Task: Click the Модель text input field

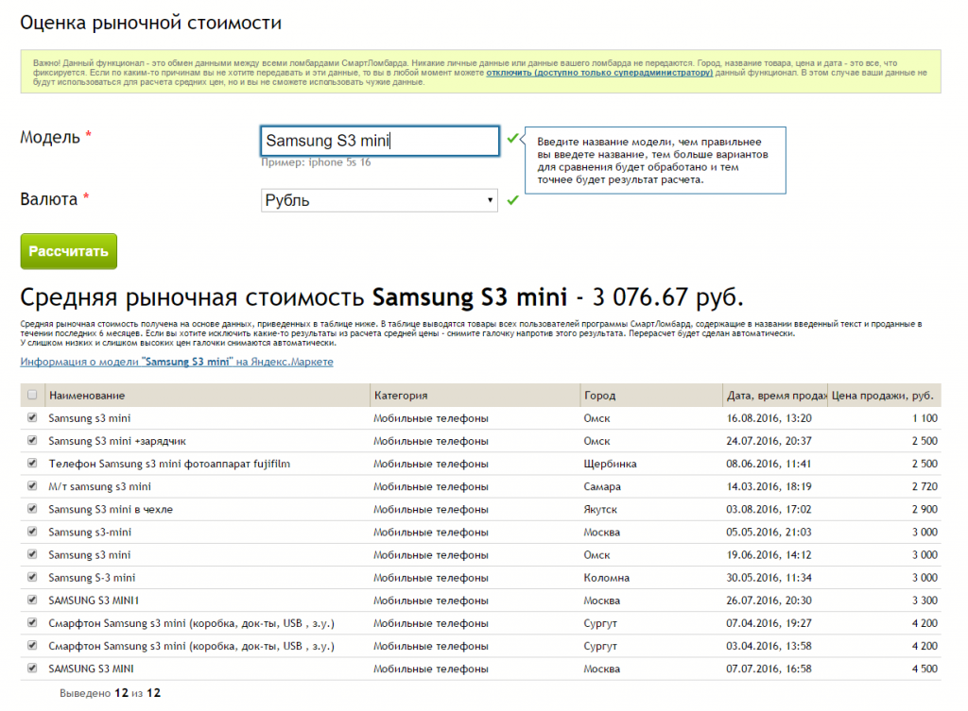Action: [x=380, y=141]
